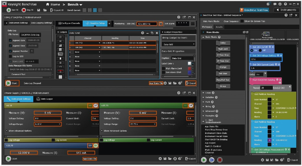Enable Show On-Screen Tips checkbox
Image resolution: width=302 pixels, height=166 pixels.
(242, 21)
